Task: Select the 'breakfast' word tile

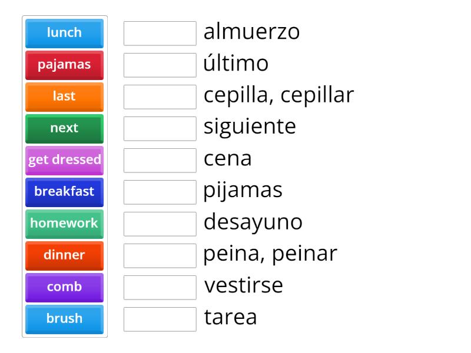Action: pos(64,192)
